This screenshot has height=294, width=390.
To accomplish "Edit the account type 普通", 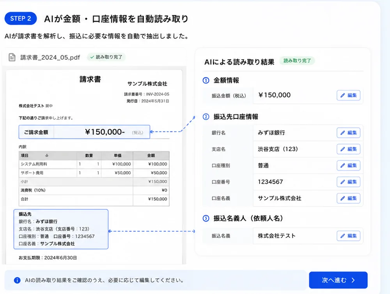I will (x=348, y=165).
